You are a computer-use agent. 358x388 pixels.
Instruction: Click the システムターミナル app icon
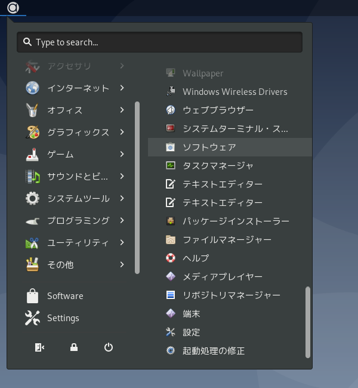point(171,128)
